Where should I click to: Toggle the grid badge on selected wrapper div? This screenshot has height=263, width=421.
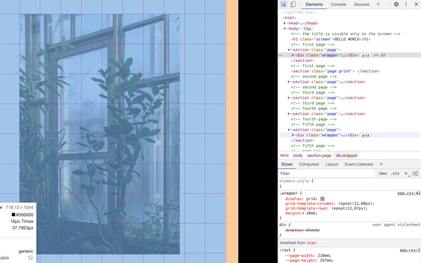point(366,55)
